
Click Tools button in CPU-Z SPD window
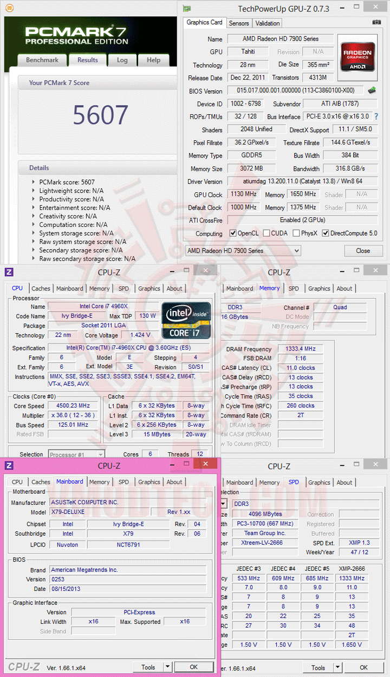pyautogui.click(x=318, y=667)
